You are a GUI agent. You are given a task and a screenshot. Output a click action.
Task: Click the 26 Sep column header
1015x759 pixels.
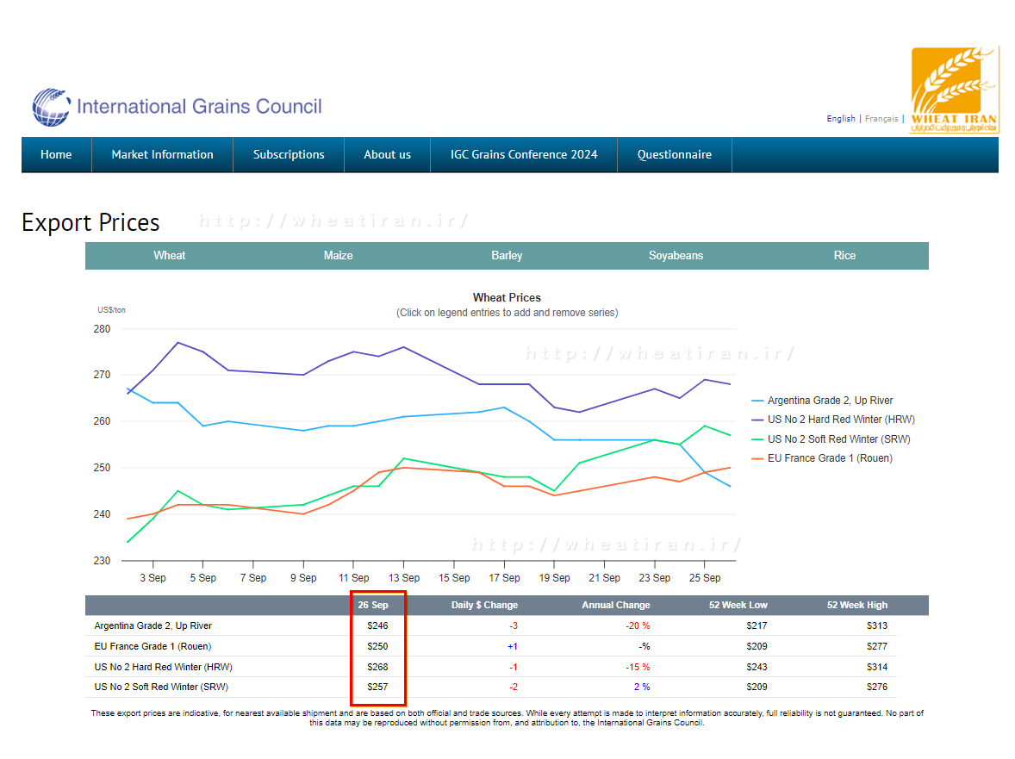click(373, 605)
